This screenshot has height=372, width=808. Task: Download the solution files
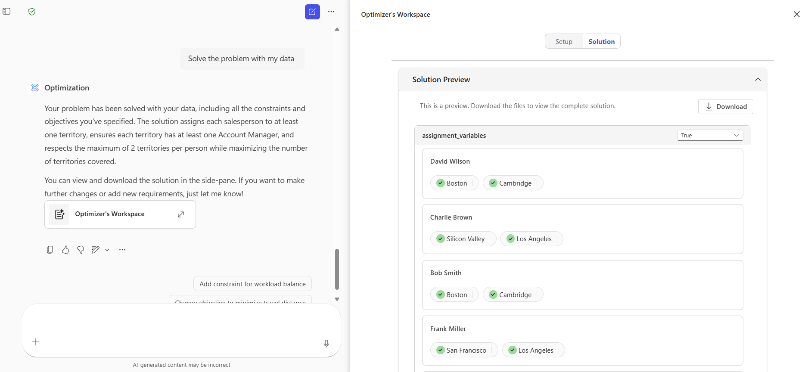[x=726, y=107]
